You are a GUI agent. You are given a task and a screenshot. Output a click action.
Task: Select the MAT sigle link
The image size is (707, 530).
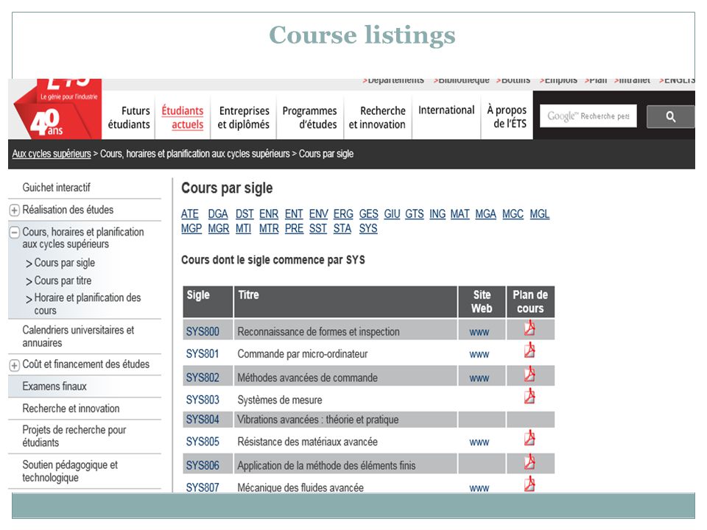click(x=460, y=213)
